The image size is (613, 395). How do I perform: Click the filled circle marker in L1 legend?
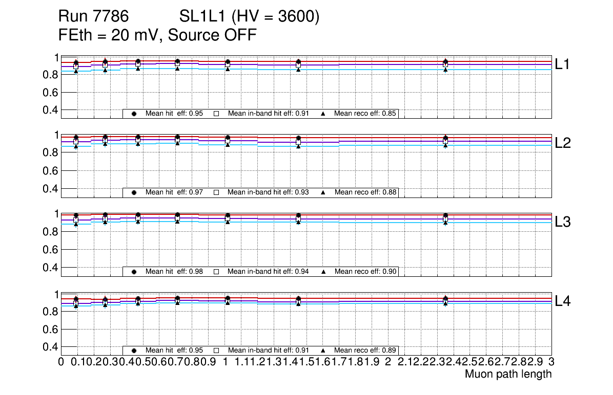coord(134,114)
